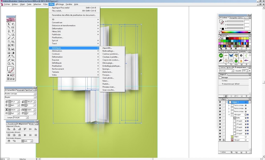Open the Affichage menu
This screenshot has width=265, height=160.
tap(60, 4)
